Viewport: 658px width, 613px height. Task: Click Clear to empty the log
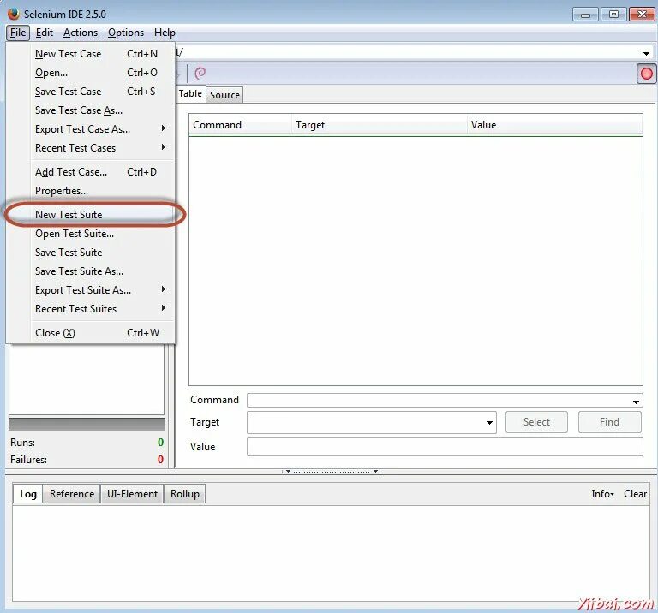tap(635, 494)
